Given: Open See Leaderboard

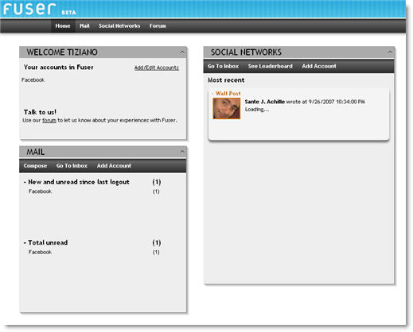Looking at the screenshot, I should 271,66.
